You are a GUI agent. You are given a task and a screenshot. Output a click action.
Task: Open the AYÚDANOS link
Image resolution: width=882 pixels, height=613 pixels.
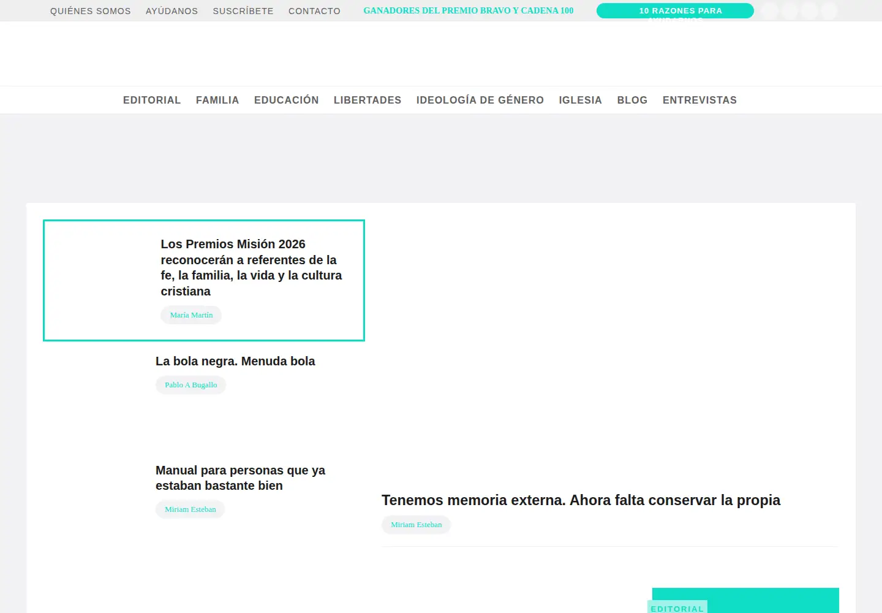pyautogui.click(x=171, y=11)
